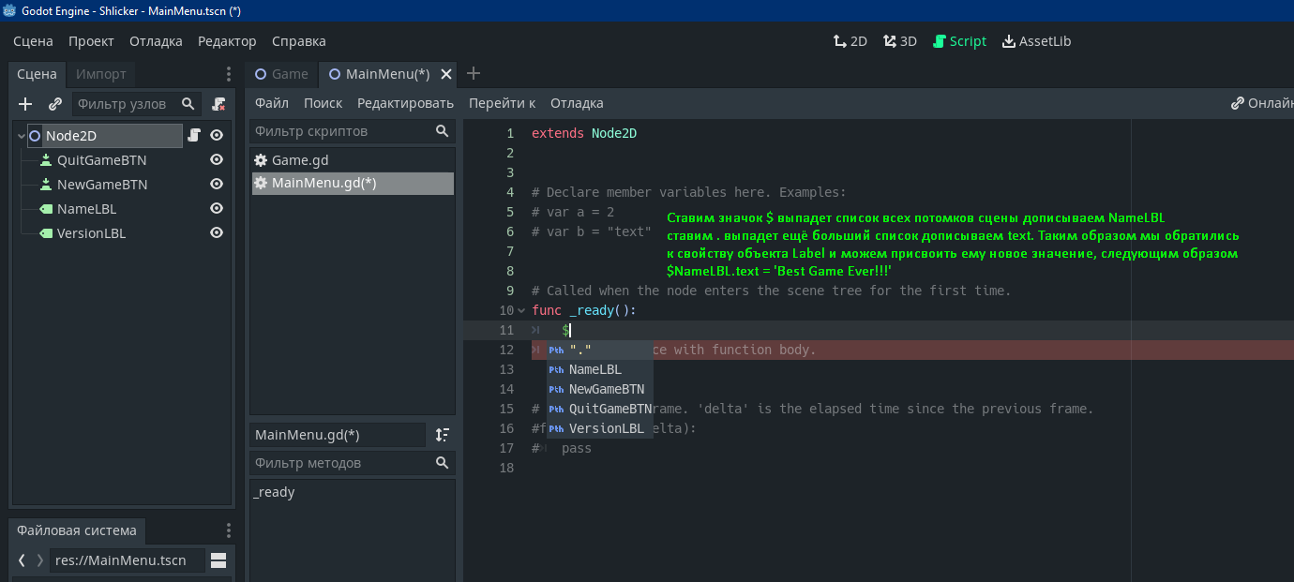Open the AssetLib workspace

pos(1036,41)
